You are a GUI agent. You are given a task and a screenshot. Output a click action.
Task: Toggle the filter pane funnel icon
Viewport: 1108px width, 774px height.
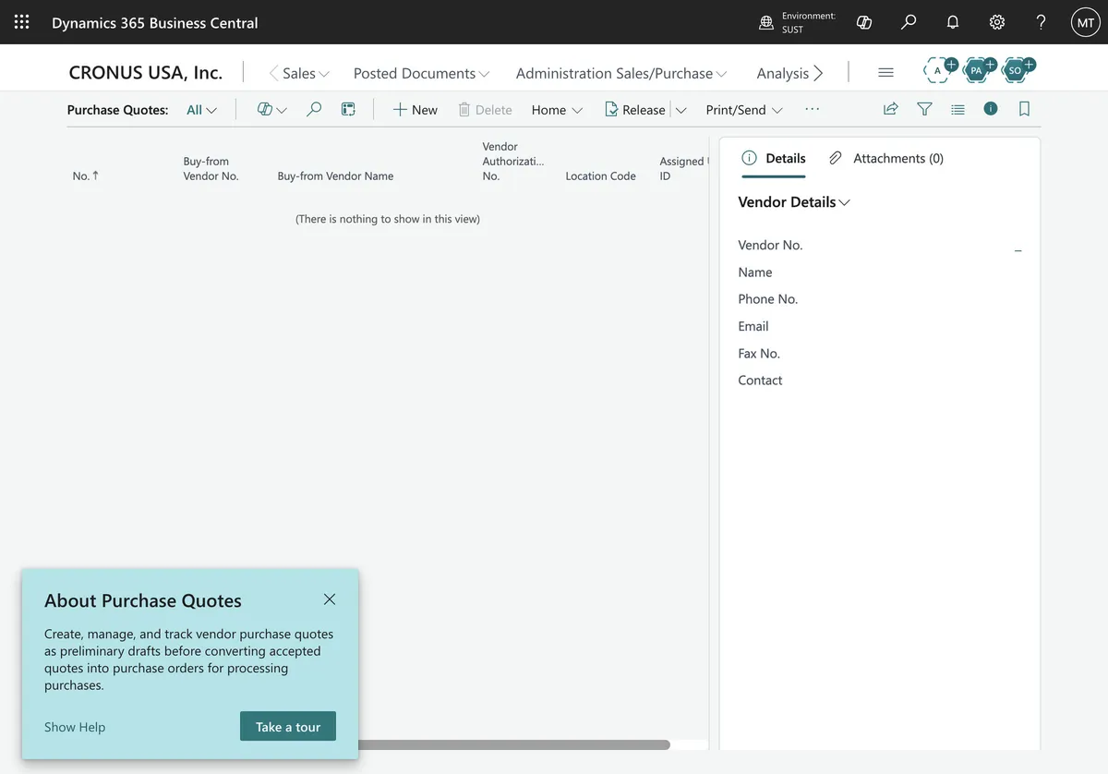point(924,109)
